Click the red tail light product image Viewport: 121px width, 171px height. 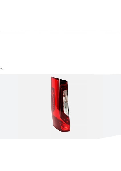pyautogui.click(x=61, y=104)
